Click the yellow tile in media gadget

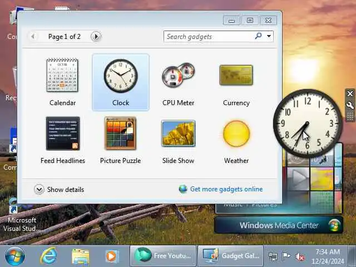(322, 179)
